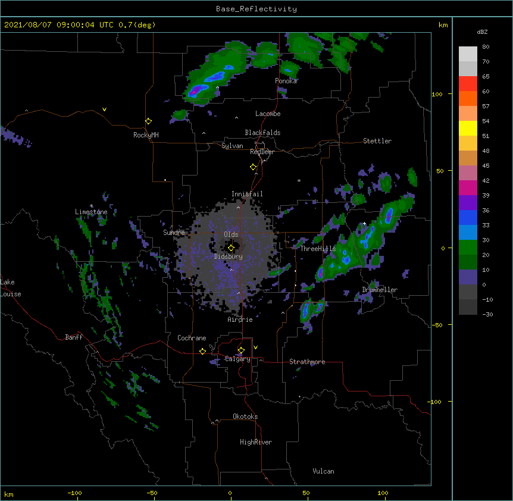Viewport: 513px width, 501px height.
Task: Click the Okotoks city label
Action: tap(245, 417)
